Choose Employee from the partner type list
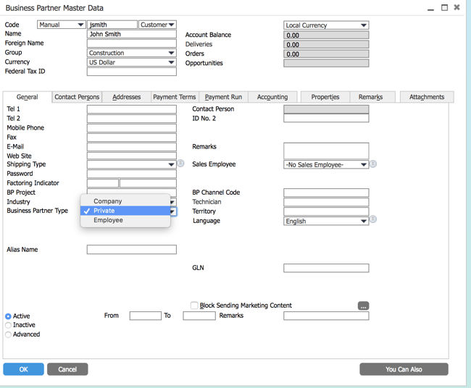This screenshot has height=388, width=471. click(x=108, y=220)
